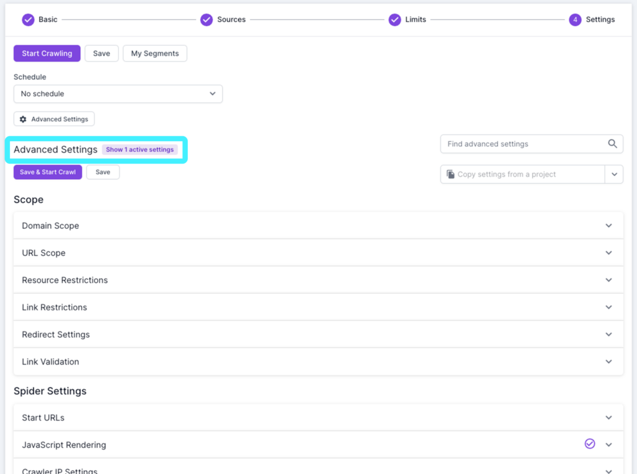Click the magnifying glass search icon

tap(612, 144)
